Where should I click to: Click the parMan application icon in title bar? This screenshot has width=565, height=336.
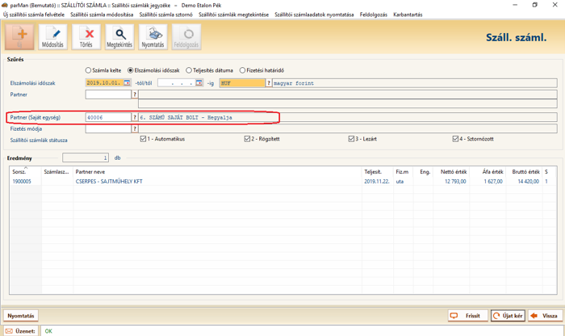[5, 5]
